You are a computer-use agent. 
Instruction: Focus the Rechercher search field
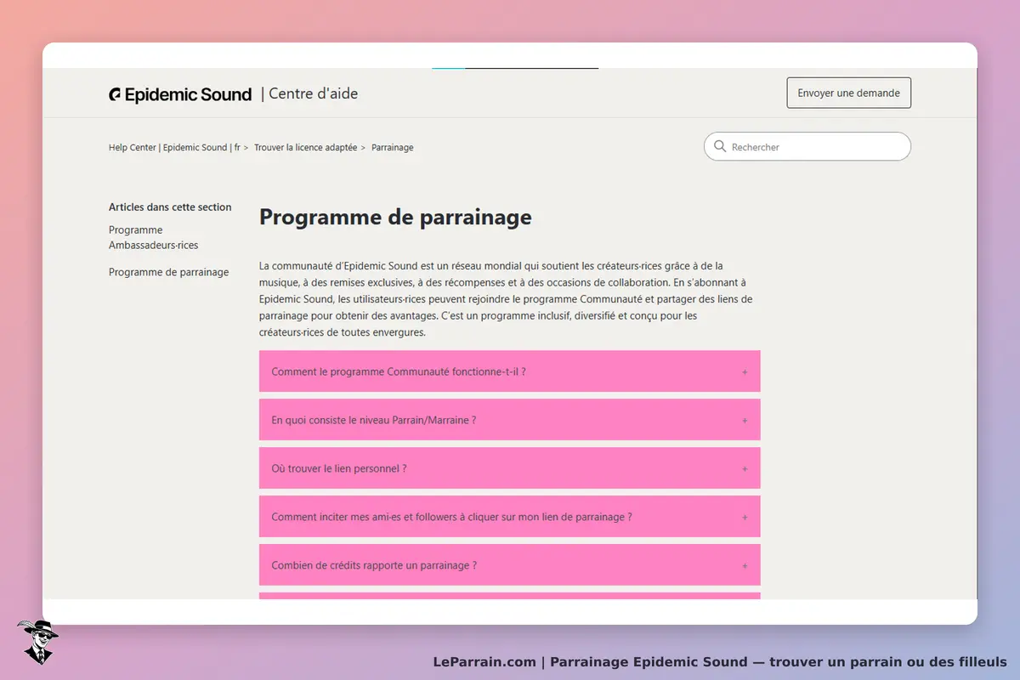807,146
